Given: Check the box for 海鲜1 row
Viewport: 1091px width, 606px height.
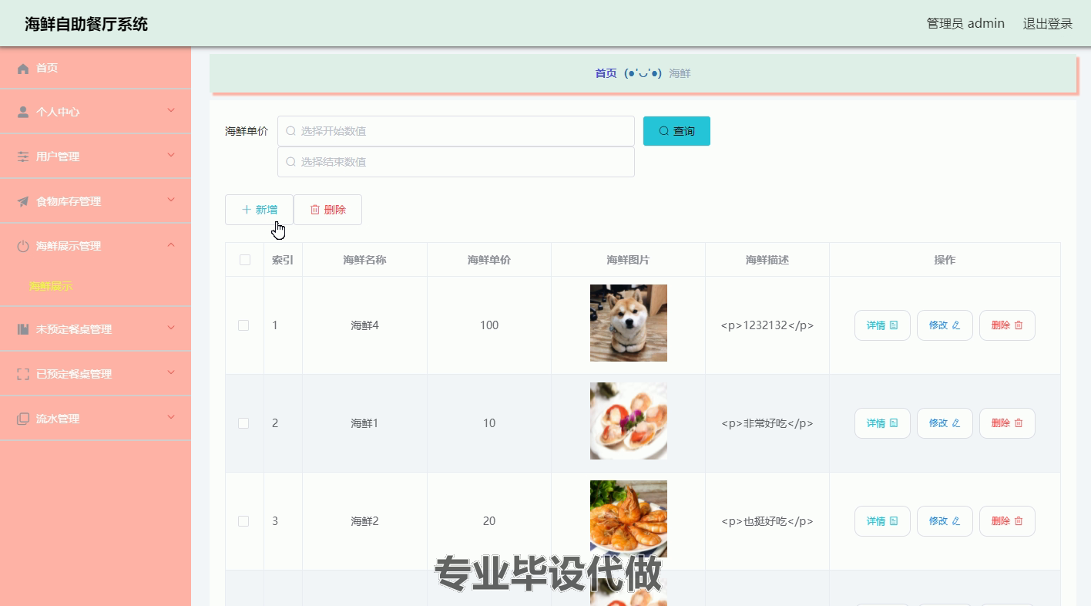Looking at the screenshot, I should 243,423.
